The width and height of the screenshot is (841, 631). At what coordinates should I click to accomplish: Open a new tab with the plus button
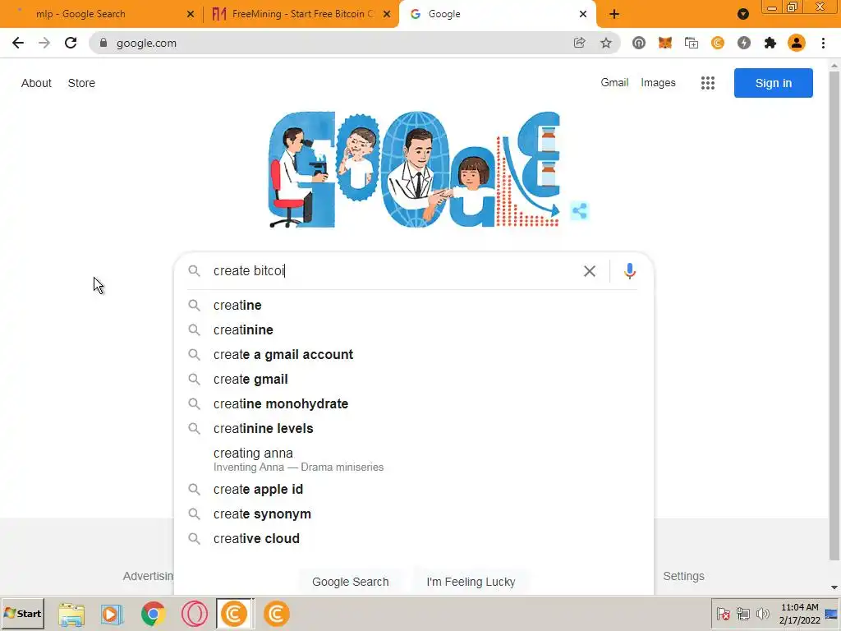pyautogui.click(x=614, y=14)
